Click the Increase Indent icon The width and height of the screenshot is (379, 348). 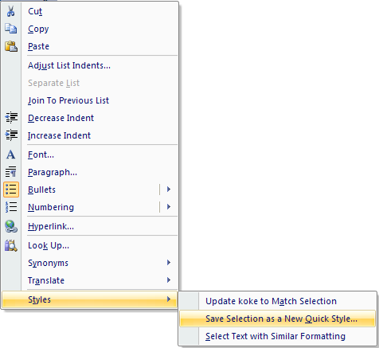[x=11, y=135]
